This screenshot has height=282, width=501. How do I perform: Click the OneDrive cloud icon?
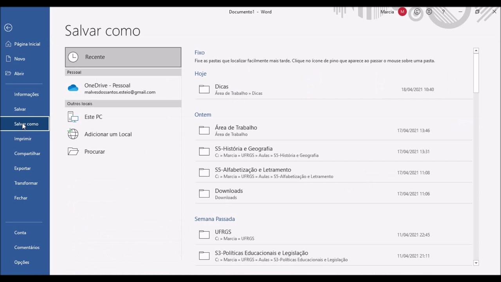point(73,88)
